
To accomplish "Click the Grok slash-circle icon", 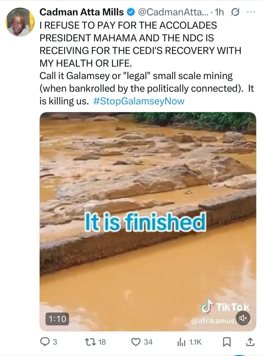I will click(235, 12).
